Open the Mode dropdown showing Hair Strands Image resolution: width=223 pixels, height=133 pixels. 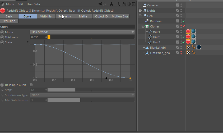tap(82, 32)
